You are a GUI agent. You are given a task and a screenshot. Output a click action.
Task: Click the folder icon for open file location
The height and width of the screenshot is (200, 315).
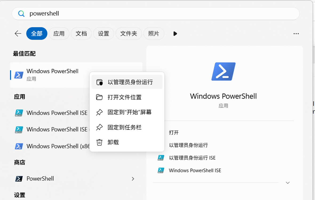coord(99,97)
